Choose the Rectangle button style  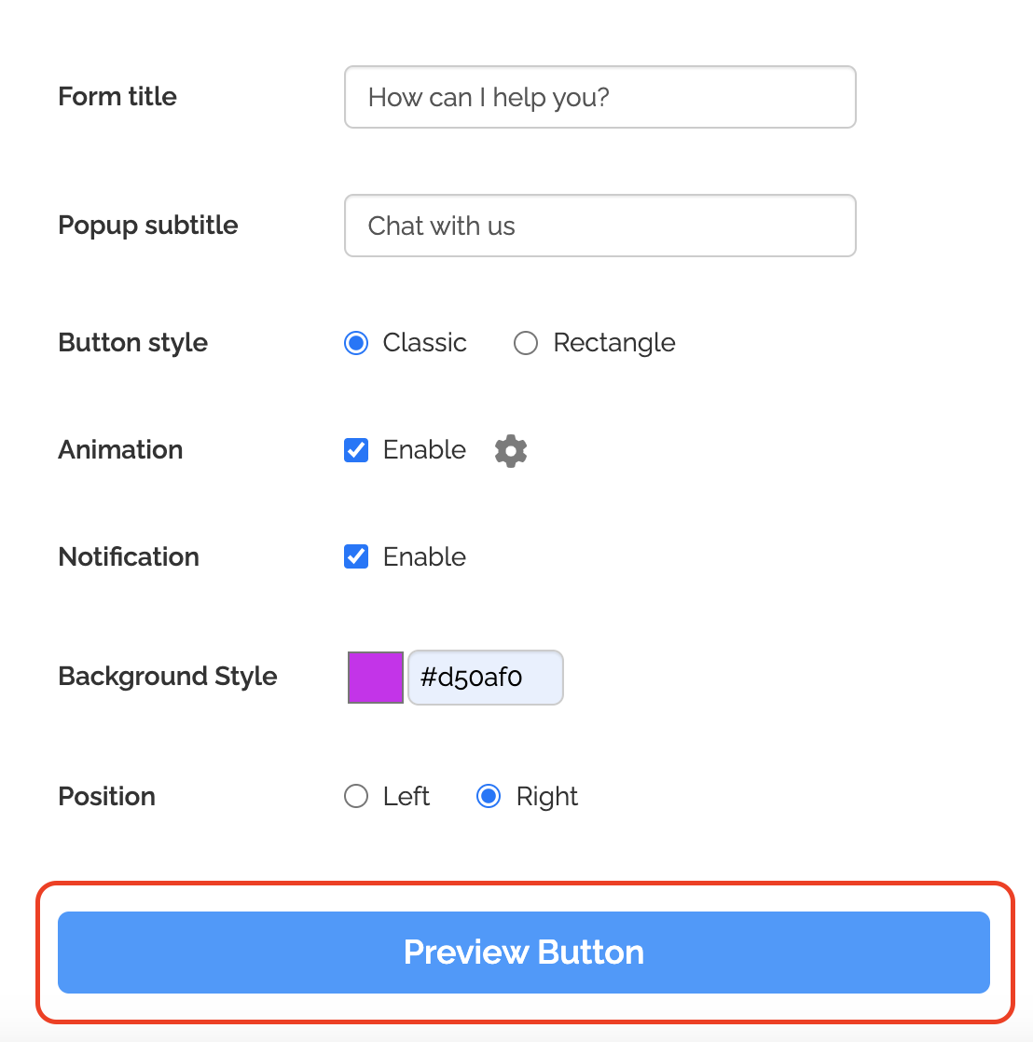coord(526,344)
